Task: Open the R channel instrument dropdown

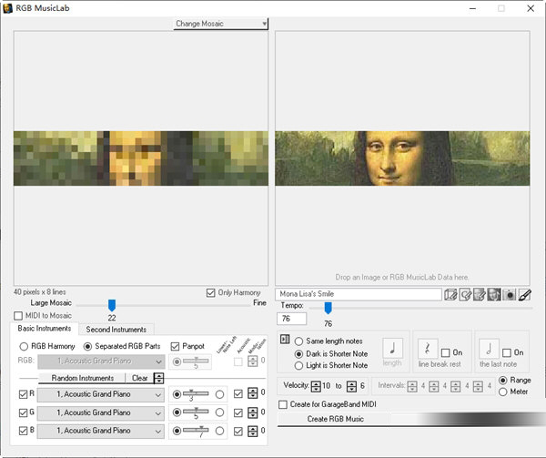Action: [x=158, y=394]
